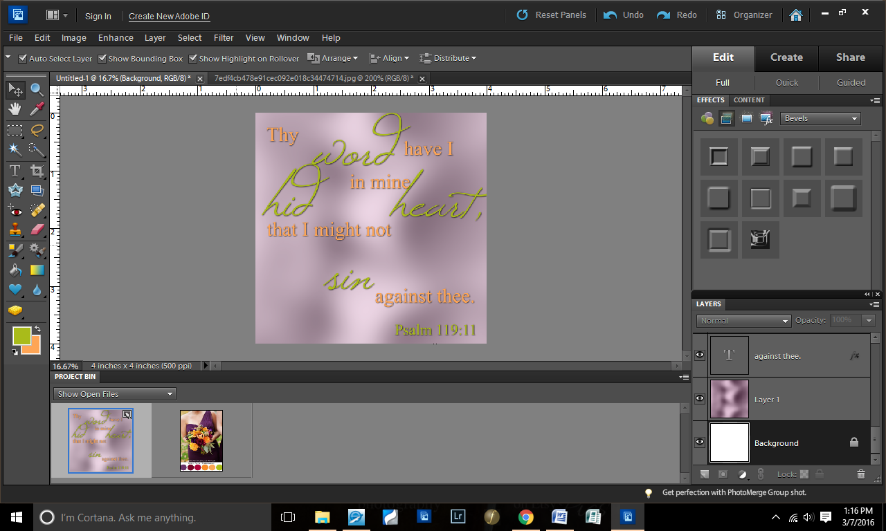Hide the Layer 1 visibility eye

pos(700,399)
